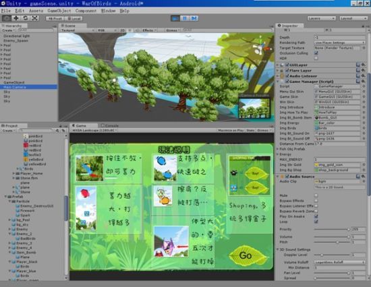Select GameObject in Hierarchy

14,82
